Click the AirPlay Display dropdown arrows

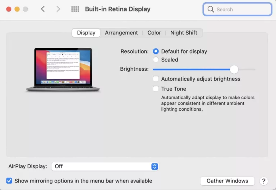click(155, 166)
